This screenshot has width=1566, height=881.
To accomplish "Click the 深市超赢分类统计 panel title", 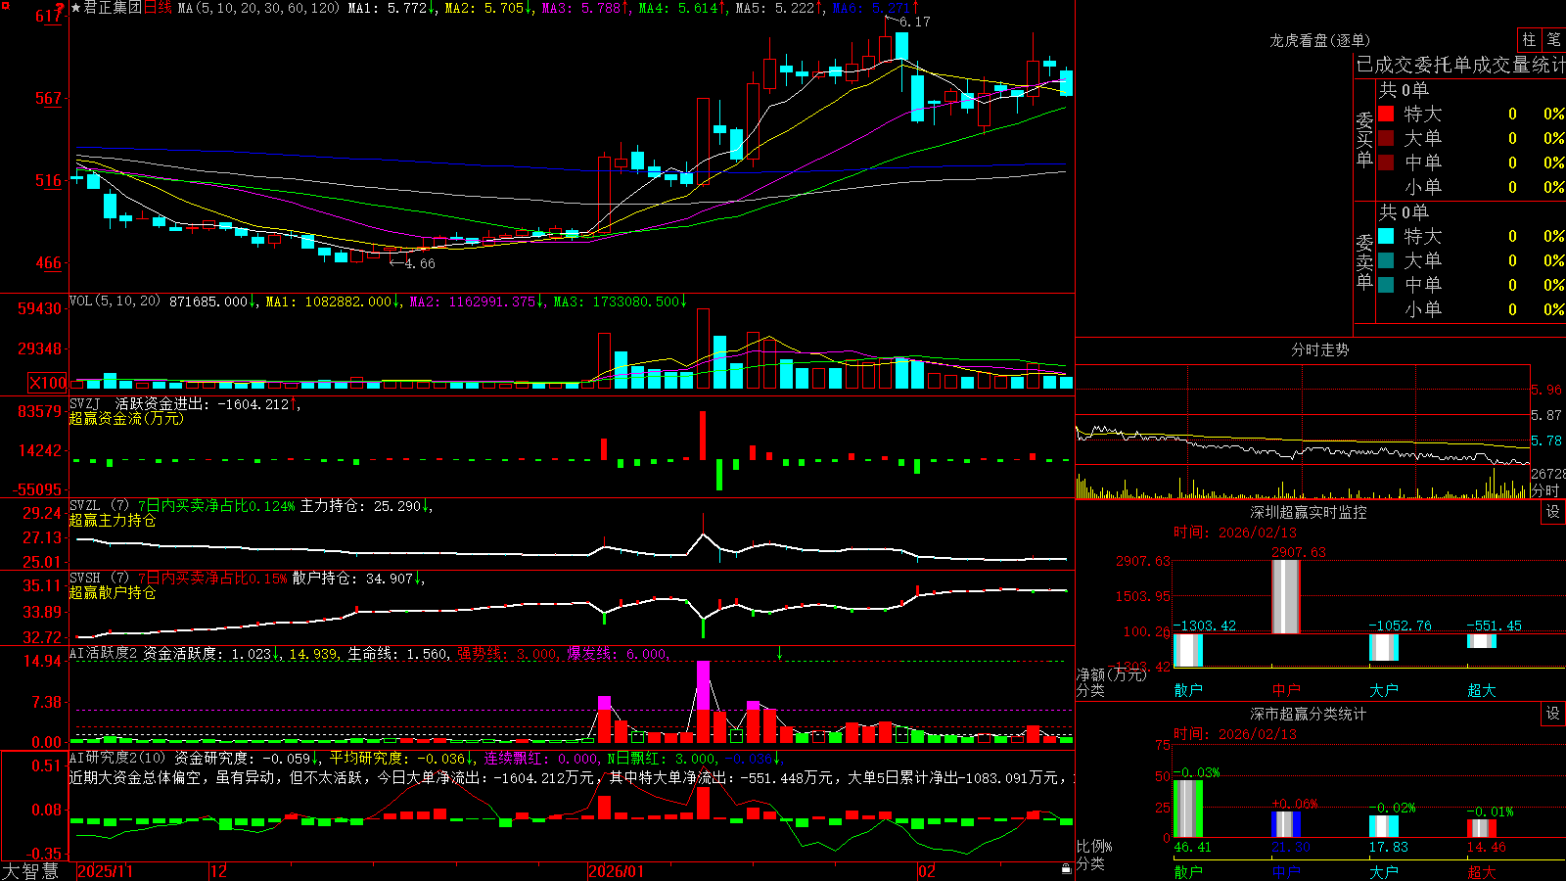I will [1308, 714].
